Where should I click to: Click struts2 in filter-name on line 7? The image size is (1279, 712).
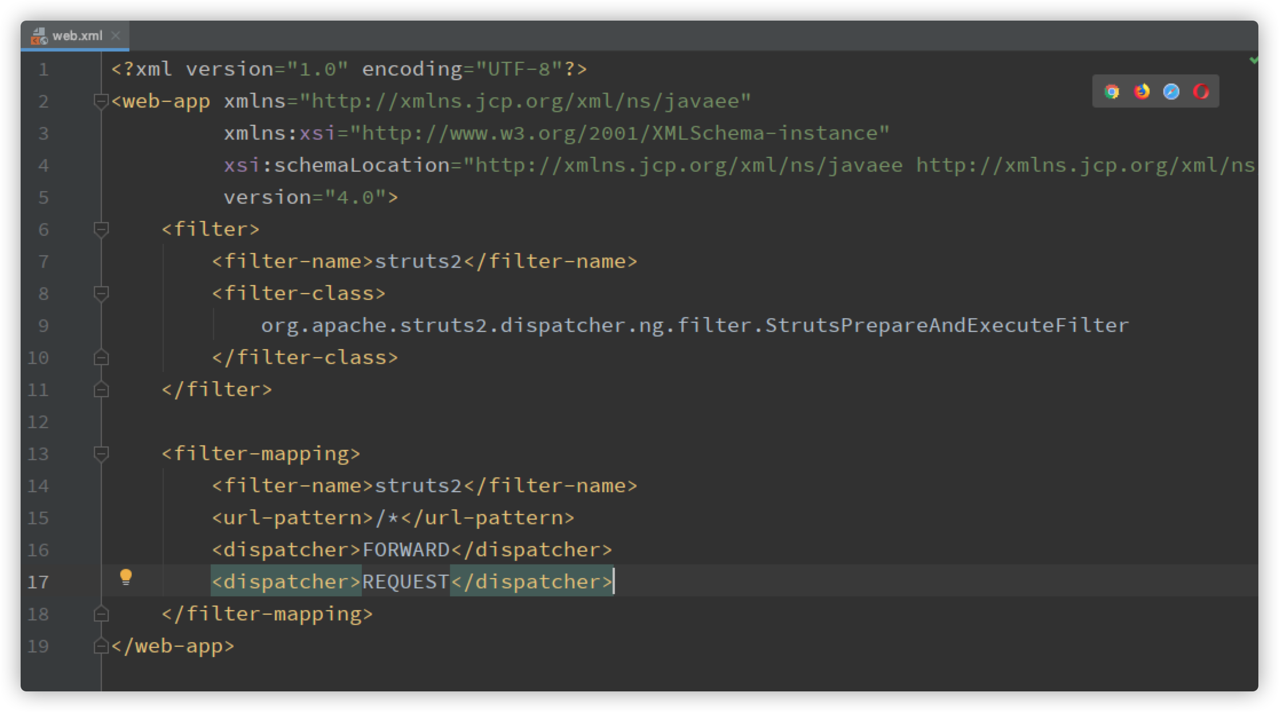(x=418, y=262)
